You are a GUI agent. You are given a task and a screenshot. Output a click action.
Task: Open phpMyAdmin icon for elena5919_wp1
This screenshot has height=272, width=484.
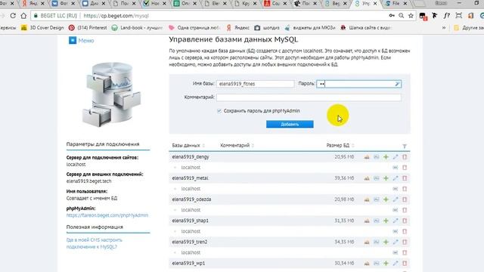point(367,264)
